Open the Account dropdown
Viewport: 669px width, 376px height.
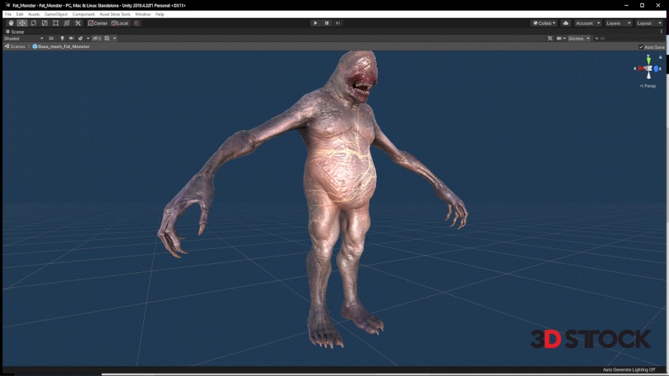coord(588,23)
